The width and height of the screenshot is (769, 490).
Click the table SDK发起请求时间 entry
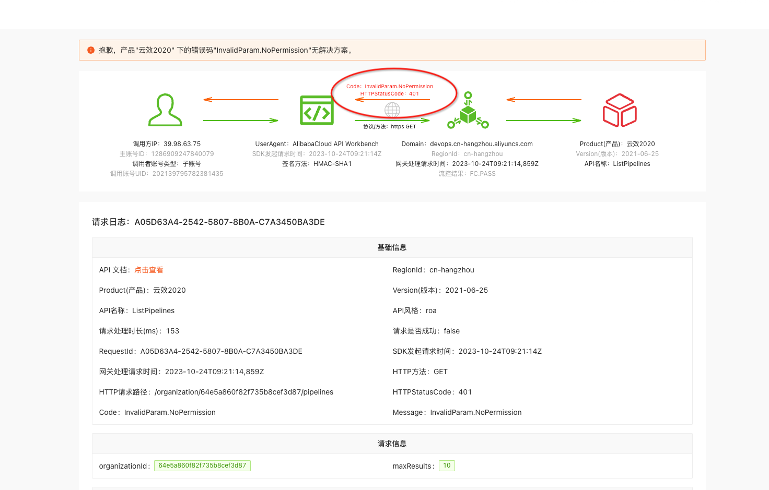point(467,351)
